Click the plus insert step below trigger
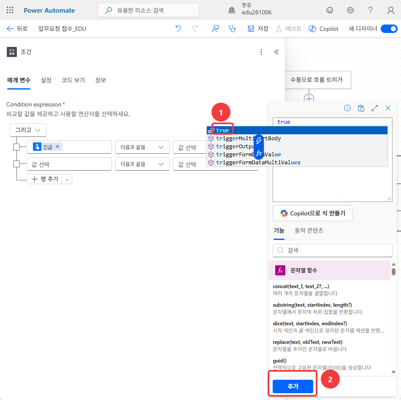Viewport: 401px width, 400px height. tap(309, 98)
